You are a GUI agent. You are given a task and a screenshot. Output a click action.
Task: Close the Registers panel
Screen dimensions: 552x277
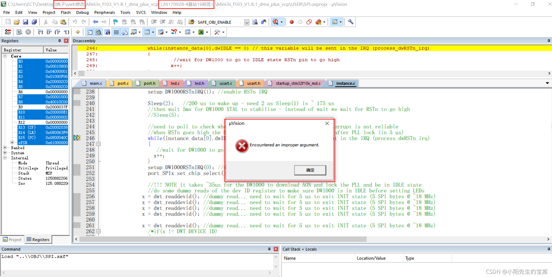coord(66,41)
